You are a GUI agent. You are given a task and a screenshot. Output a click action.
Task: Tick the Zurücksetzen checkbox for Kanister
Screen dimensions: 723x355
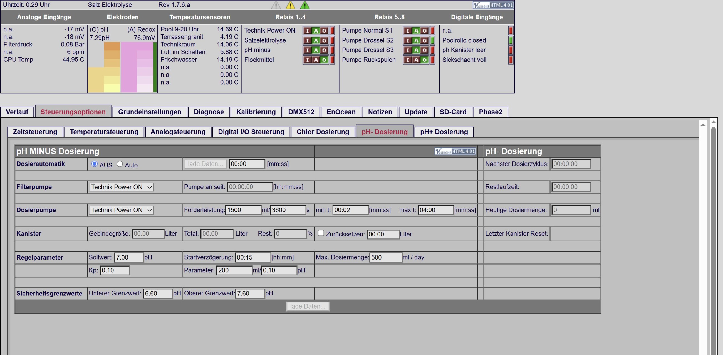[x=321, y=233]
